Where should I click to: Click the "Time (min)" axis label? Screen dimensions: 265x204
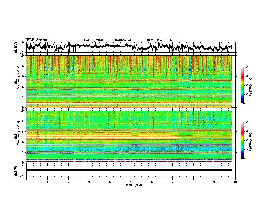click(134, 185)
